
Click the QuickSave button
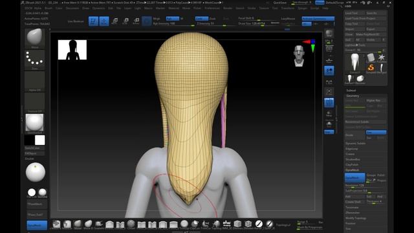280,3
